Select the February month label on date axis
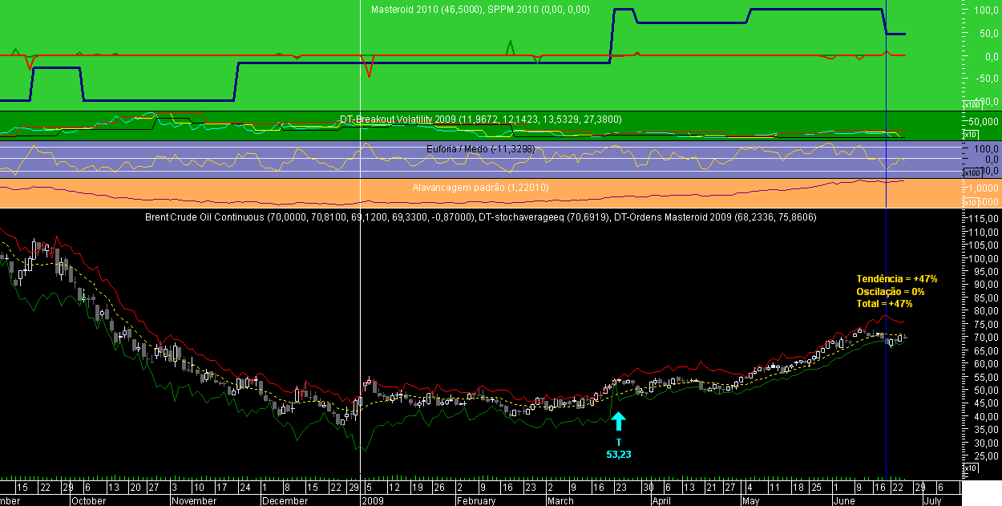 click(x=475, y=500)
